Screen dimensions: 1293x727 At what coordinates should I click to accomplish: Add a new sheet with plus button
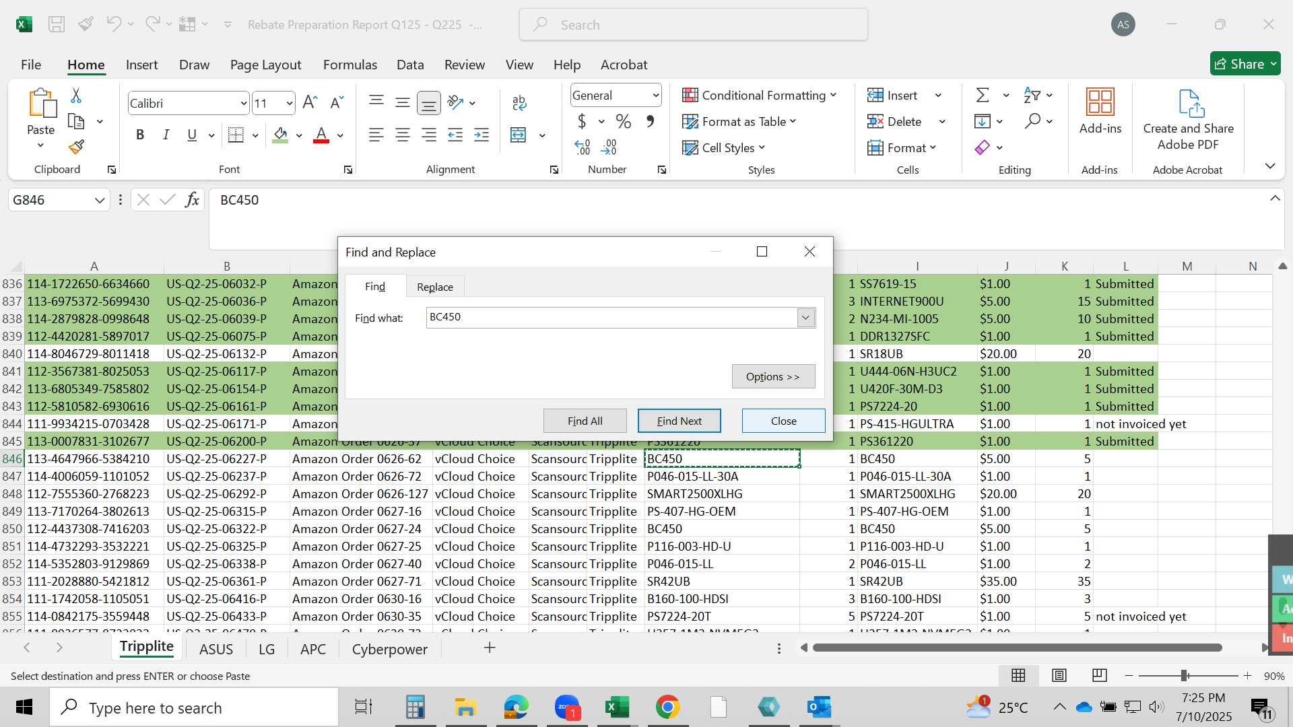point(490,648)
